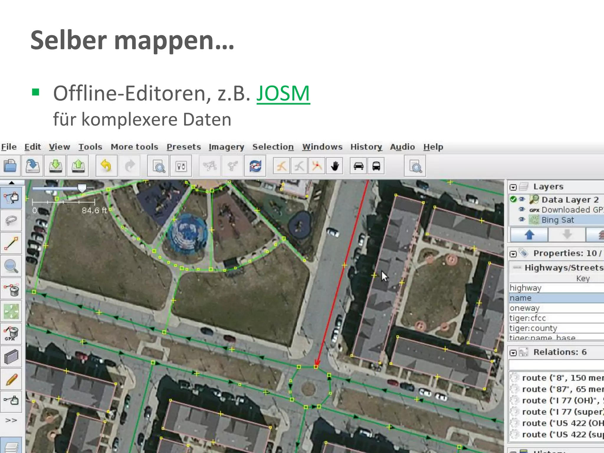Click the orange highway preset icon

click(281, 166)
